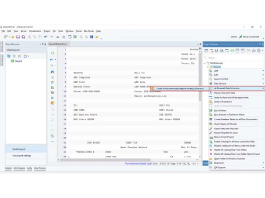The width and height of the screenshot is (265, 198).
Task: Open the Help menu
Action: tap(99, 31)
